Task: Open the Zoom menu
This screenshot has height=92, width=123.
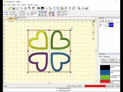Action: (24, 5)
